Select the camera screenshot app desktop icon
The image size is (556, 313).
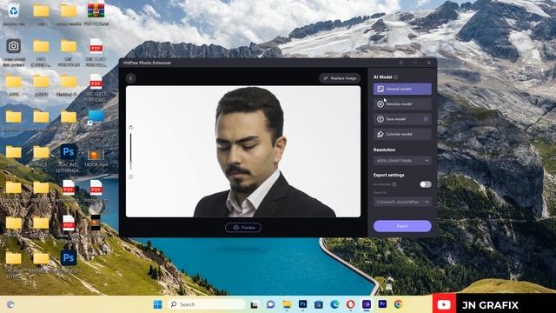[x=14, y=52]
